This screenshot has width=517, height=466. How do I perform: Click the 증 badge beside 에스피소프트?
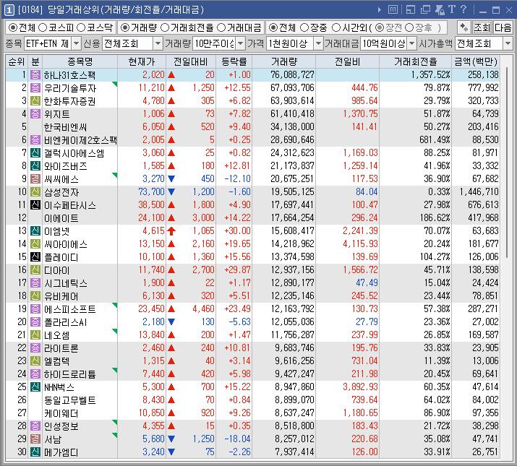pos(35,308)
